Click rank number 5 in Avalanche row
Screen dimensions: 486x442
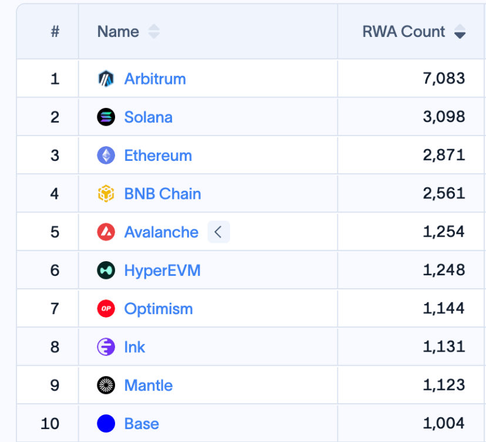[55, 232]
